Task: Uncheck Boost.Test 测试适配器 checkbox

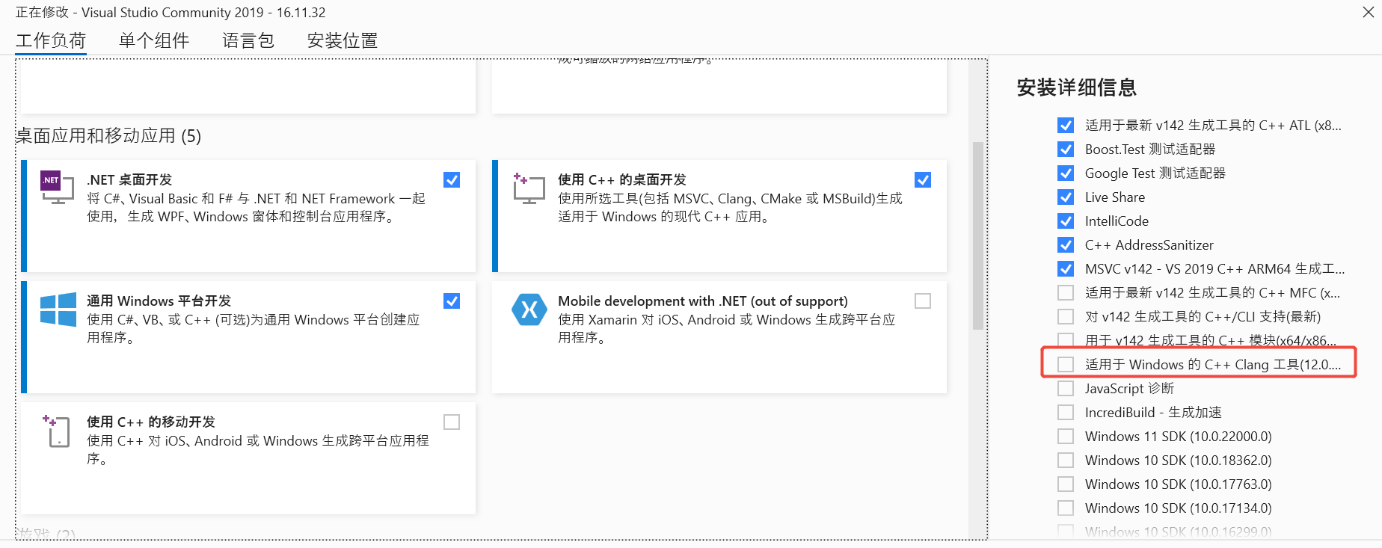Action: pyautogui.click(x=1066, y=150)
